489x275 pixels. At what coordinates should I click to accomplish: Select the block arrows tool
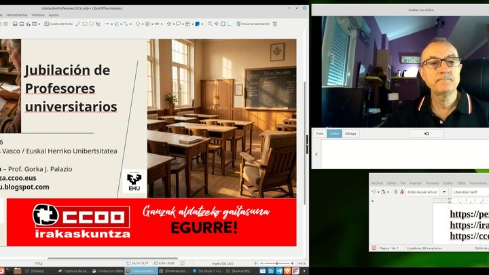157,24
